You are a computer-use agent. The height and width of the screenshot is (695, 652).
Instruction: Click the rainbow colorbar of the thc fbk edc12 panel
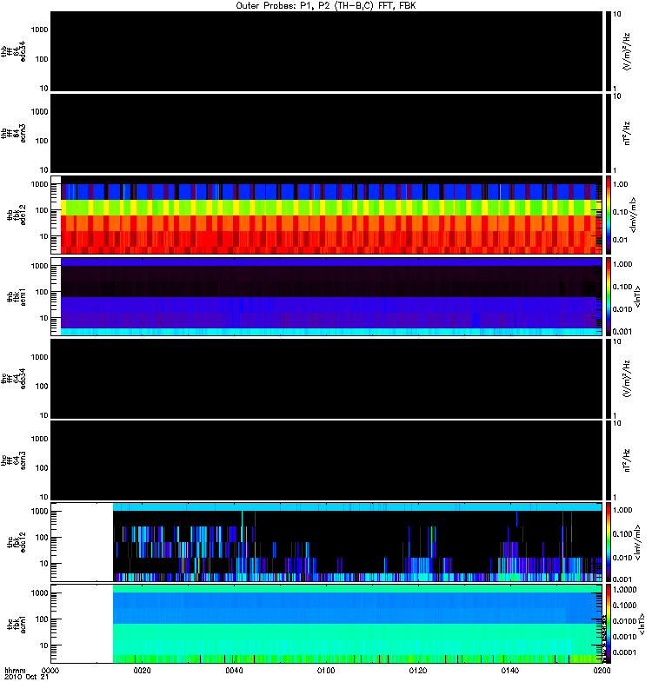(x=608, y=542)
